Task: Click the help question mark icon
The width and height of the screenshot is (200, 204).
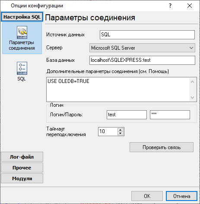Action: (170, 6)
